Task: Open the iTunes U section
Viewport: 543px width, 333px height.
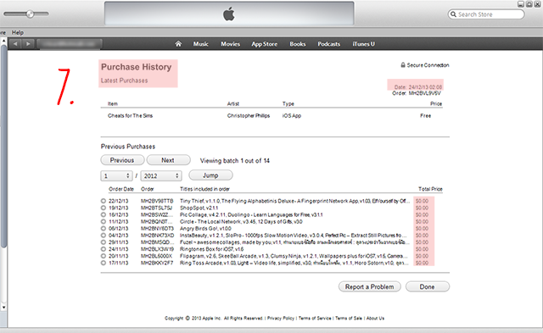Action: [364, 44]
